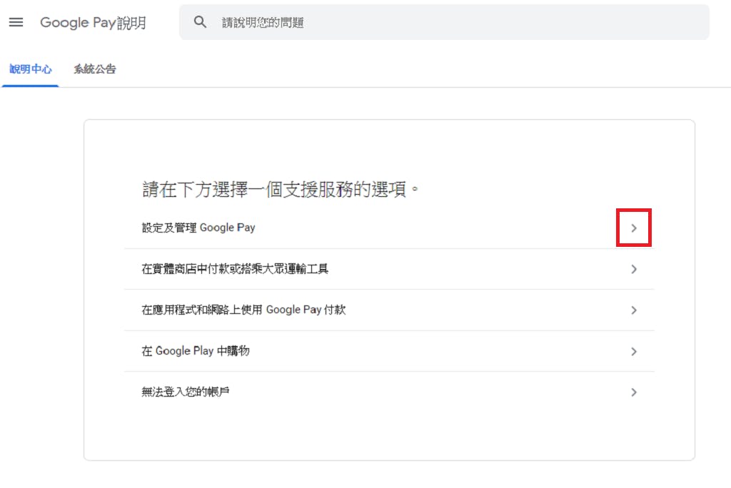Open the hamburger main menu
Screen dimensions: 731x488
point(16,22)
